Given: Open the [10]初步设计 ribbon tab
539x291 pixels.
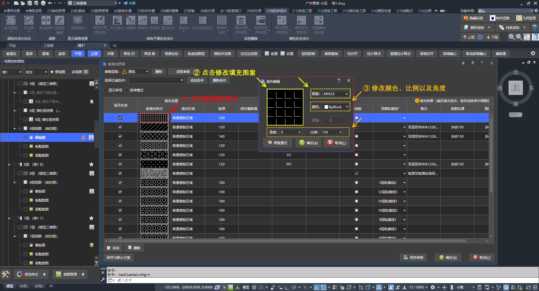Looking at the screenshot, I should [x=277, y=11].
